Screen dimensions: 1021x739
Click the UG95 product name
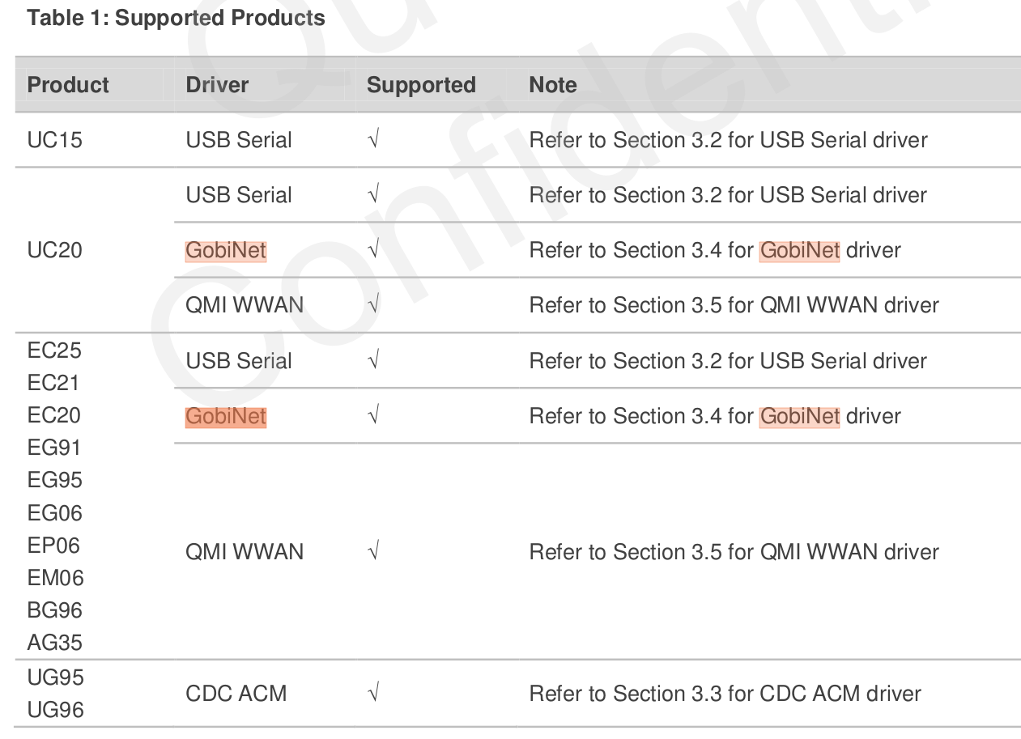pyautogui.click(x=56, y=677)
